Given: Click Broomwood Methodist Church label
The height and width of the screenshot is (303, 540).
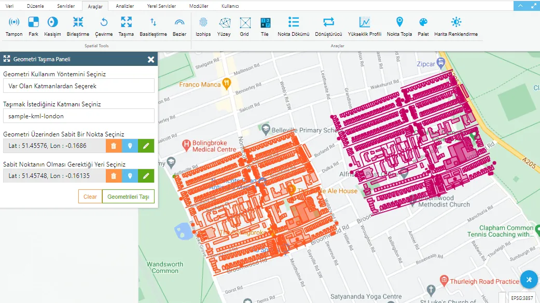Looking at the screenshot, I should pos(444,201).
